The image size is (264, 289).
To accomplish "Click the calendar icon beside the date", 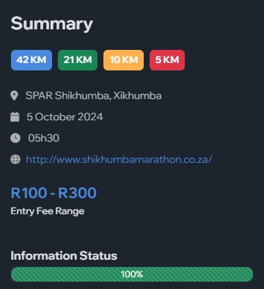I will pos(15,117).
